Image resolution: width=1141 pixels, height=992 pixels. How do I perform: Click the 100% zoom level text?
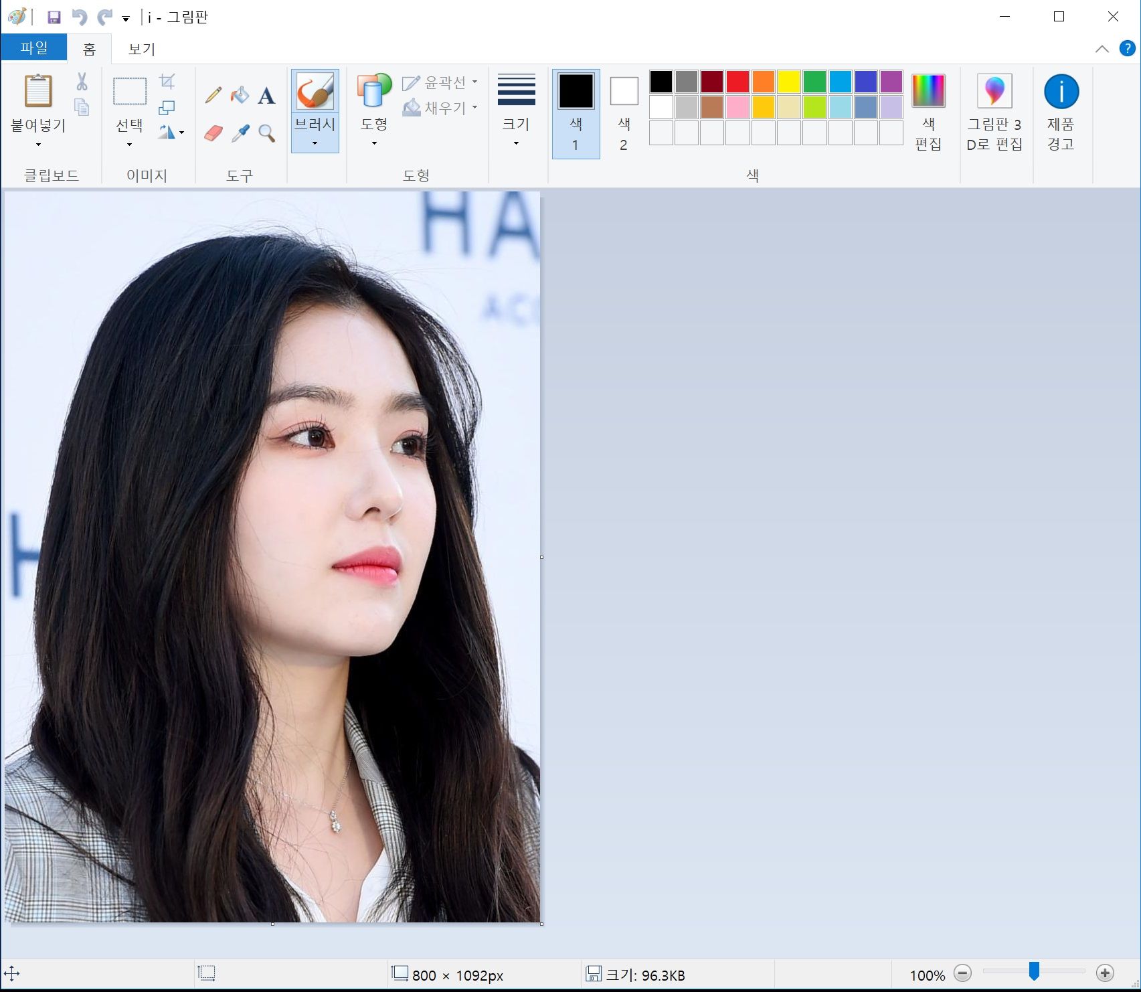928,975
